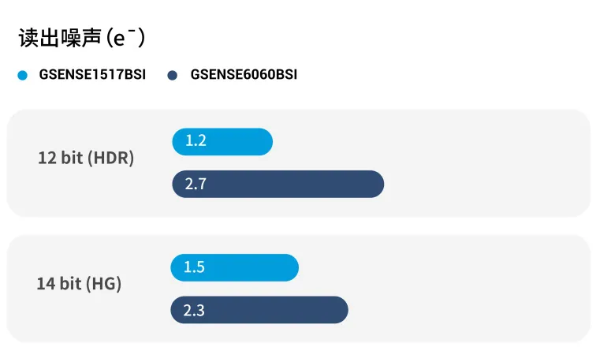Click the dark blue GSENSE6060BSI legend dot
Image resolution: width=596 pixels, height=347 pixels.
point(173,76)
